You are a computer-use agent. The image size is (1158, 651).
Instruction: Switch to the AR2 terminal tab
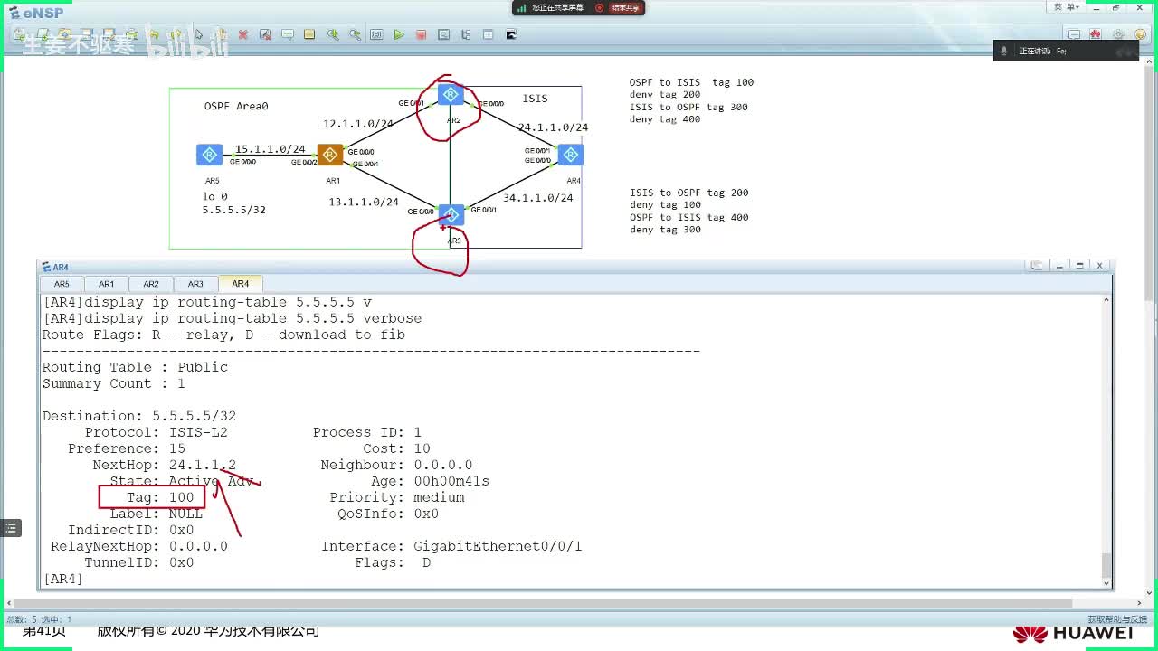pos(151,284)
